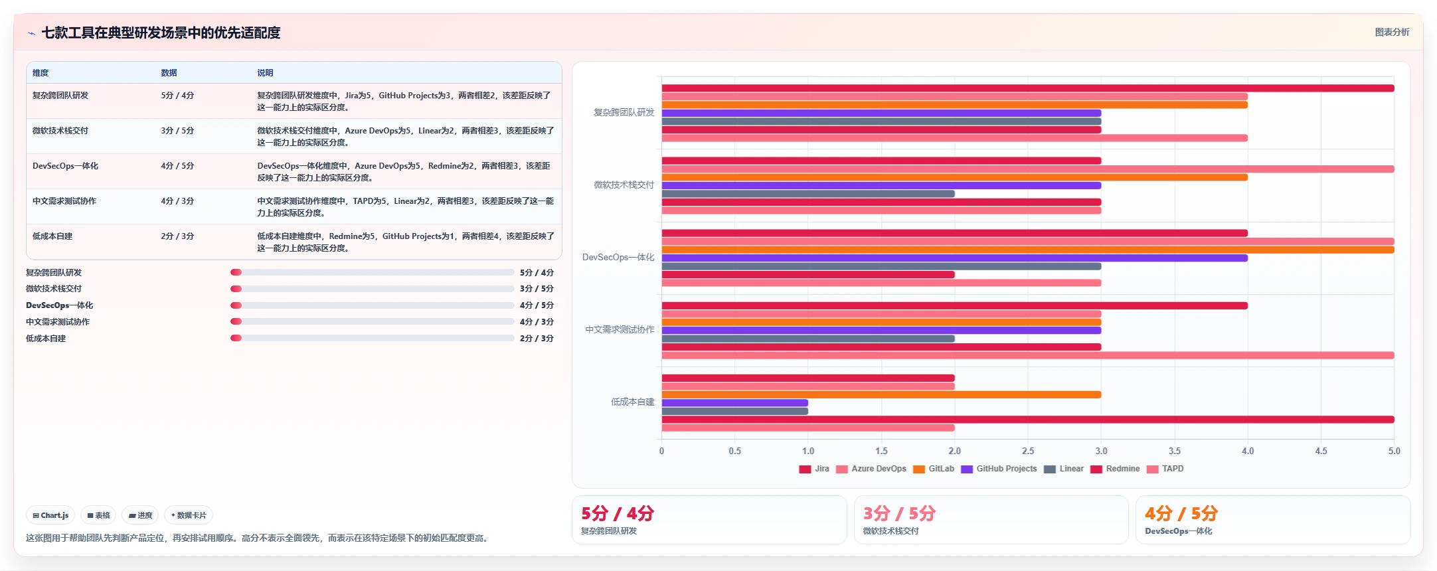The image size is (1437, 571).
Task: Click the 3分 / 5分 data card
Action: tap(991, 520)
